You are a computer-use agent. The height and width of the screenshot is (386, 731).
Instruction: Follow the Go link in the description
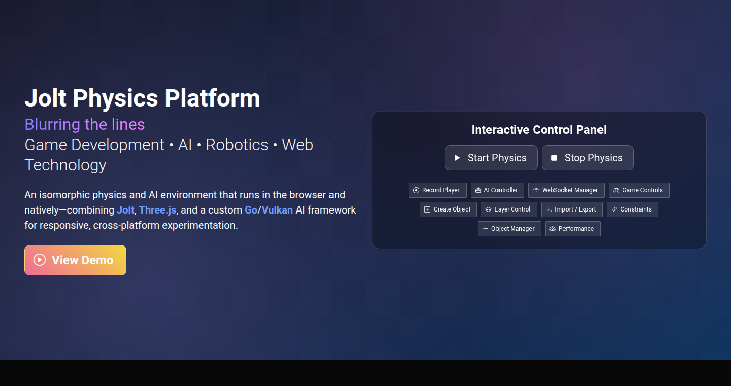(x=251, y=210)
